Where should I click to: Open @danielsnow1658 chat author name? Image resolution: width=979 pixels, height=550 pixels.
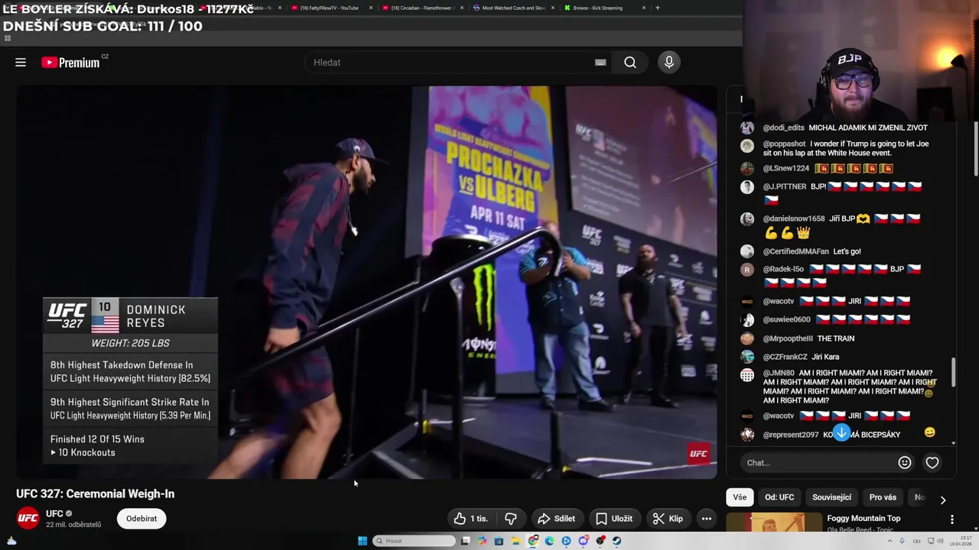(x=794, y=218)
